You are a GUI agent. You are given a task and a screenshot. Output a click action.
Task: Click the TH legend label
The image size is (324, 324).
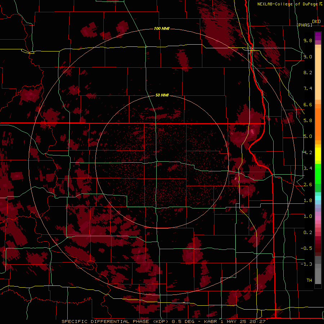[x=309, y=280]
